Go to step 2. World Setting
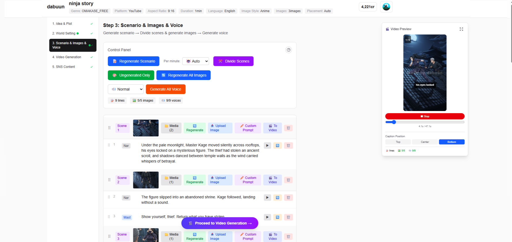 73,33
